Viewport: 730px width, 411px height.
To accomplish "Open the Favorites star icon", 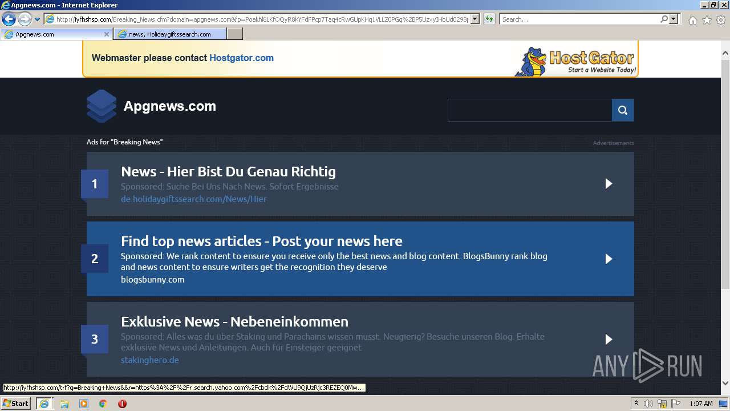I will (x=707, y=20).
